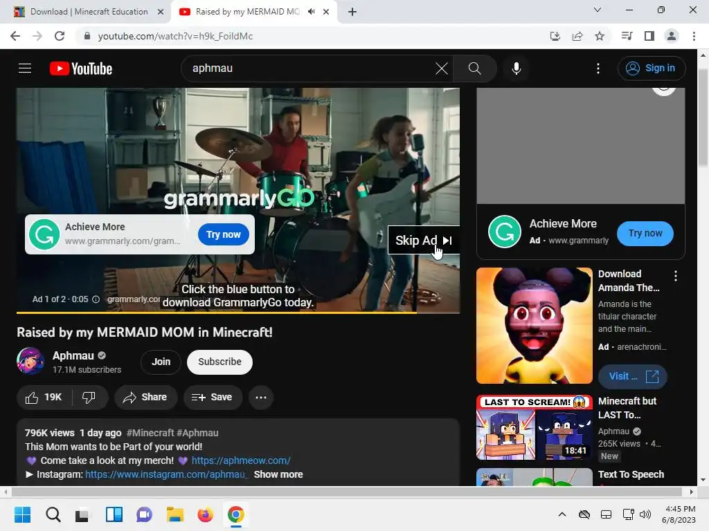Viewport: 709px width, 531px height.
Task: Subscribe to Aphmau channel
Action: (x=219, y=362)
